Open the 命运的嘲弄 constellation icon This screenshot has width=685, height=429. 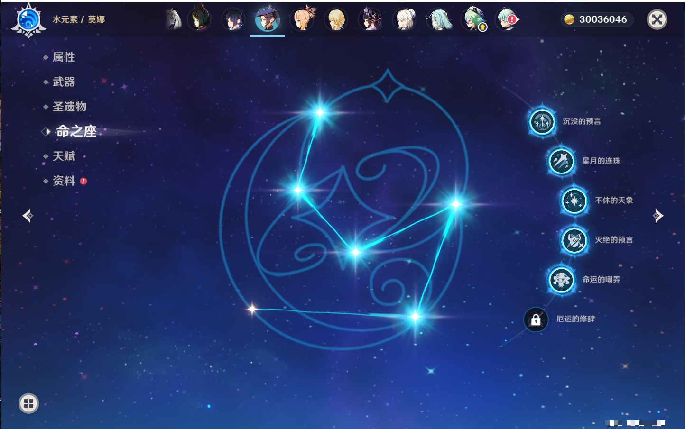562,280
